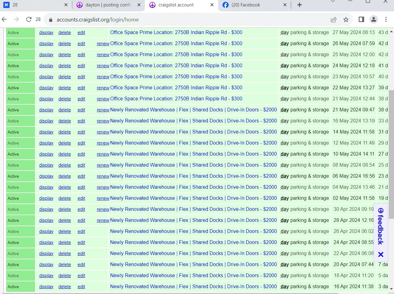The height and width of the screenshot is (294, 394).
Task: Open the Chrome three-dot menu
Action: [386, 20]
